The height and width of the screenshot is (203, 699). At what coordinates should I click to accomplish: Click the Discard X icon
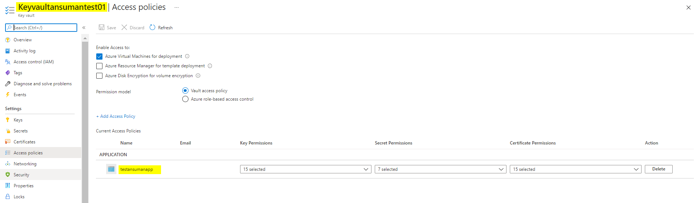[124, 27]
